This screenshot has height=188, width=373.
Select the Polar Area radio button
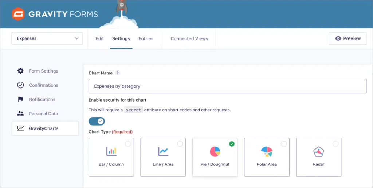point(283,144)
